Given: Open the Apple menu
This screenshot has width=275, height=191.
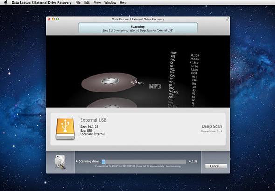Looking at the screenshot, I should click(6, 2).
